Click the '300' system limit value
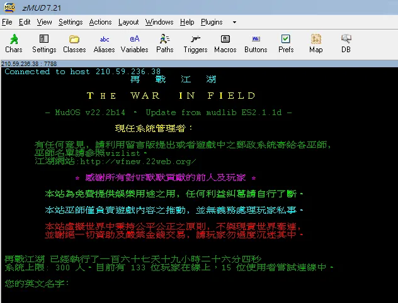398x303 pixels. (x=63, y=268)
